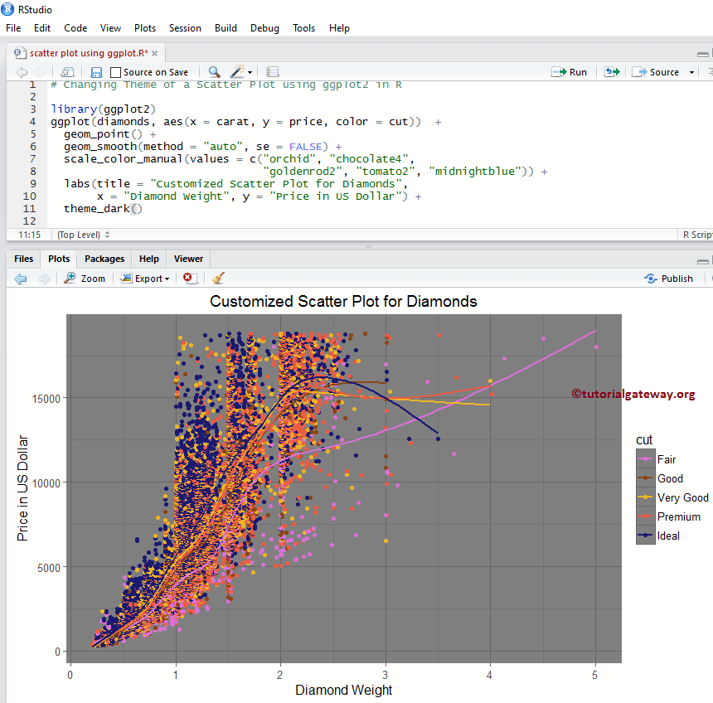Select the Compile Report notebook icon
713x703 pixels.
(273, 71)
